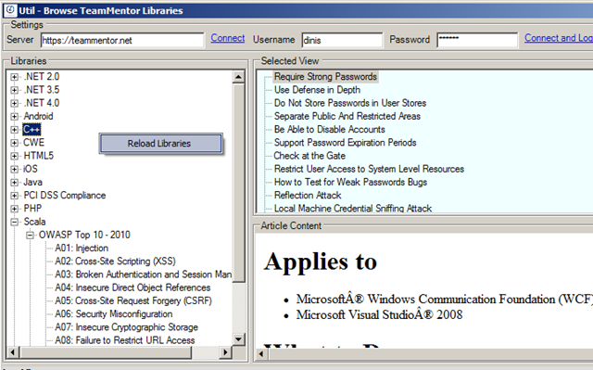Screen dimensions: 593x370
Task: Click Libraries vertical scrollbar thumb
Action: tap(239, 183)
